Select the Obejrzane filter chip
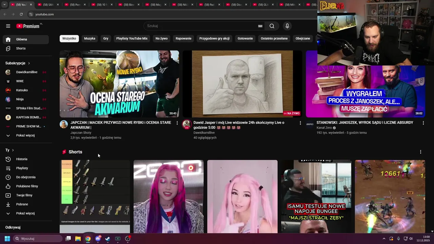 tap(303, 39)
